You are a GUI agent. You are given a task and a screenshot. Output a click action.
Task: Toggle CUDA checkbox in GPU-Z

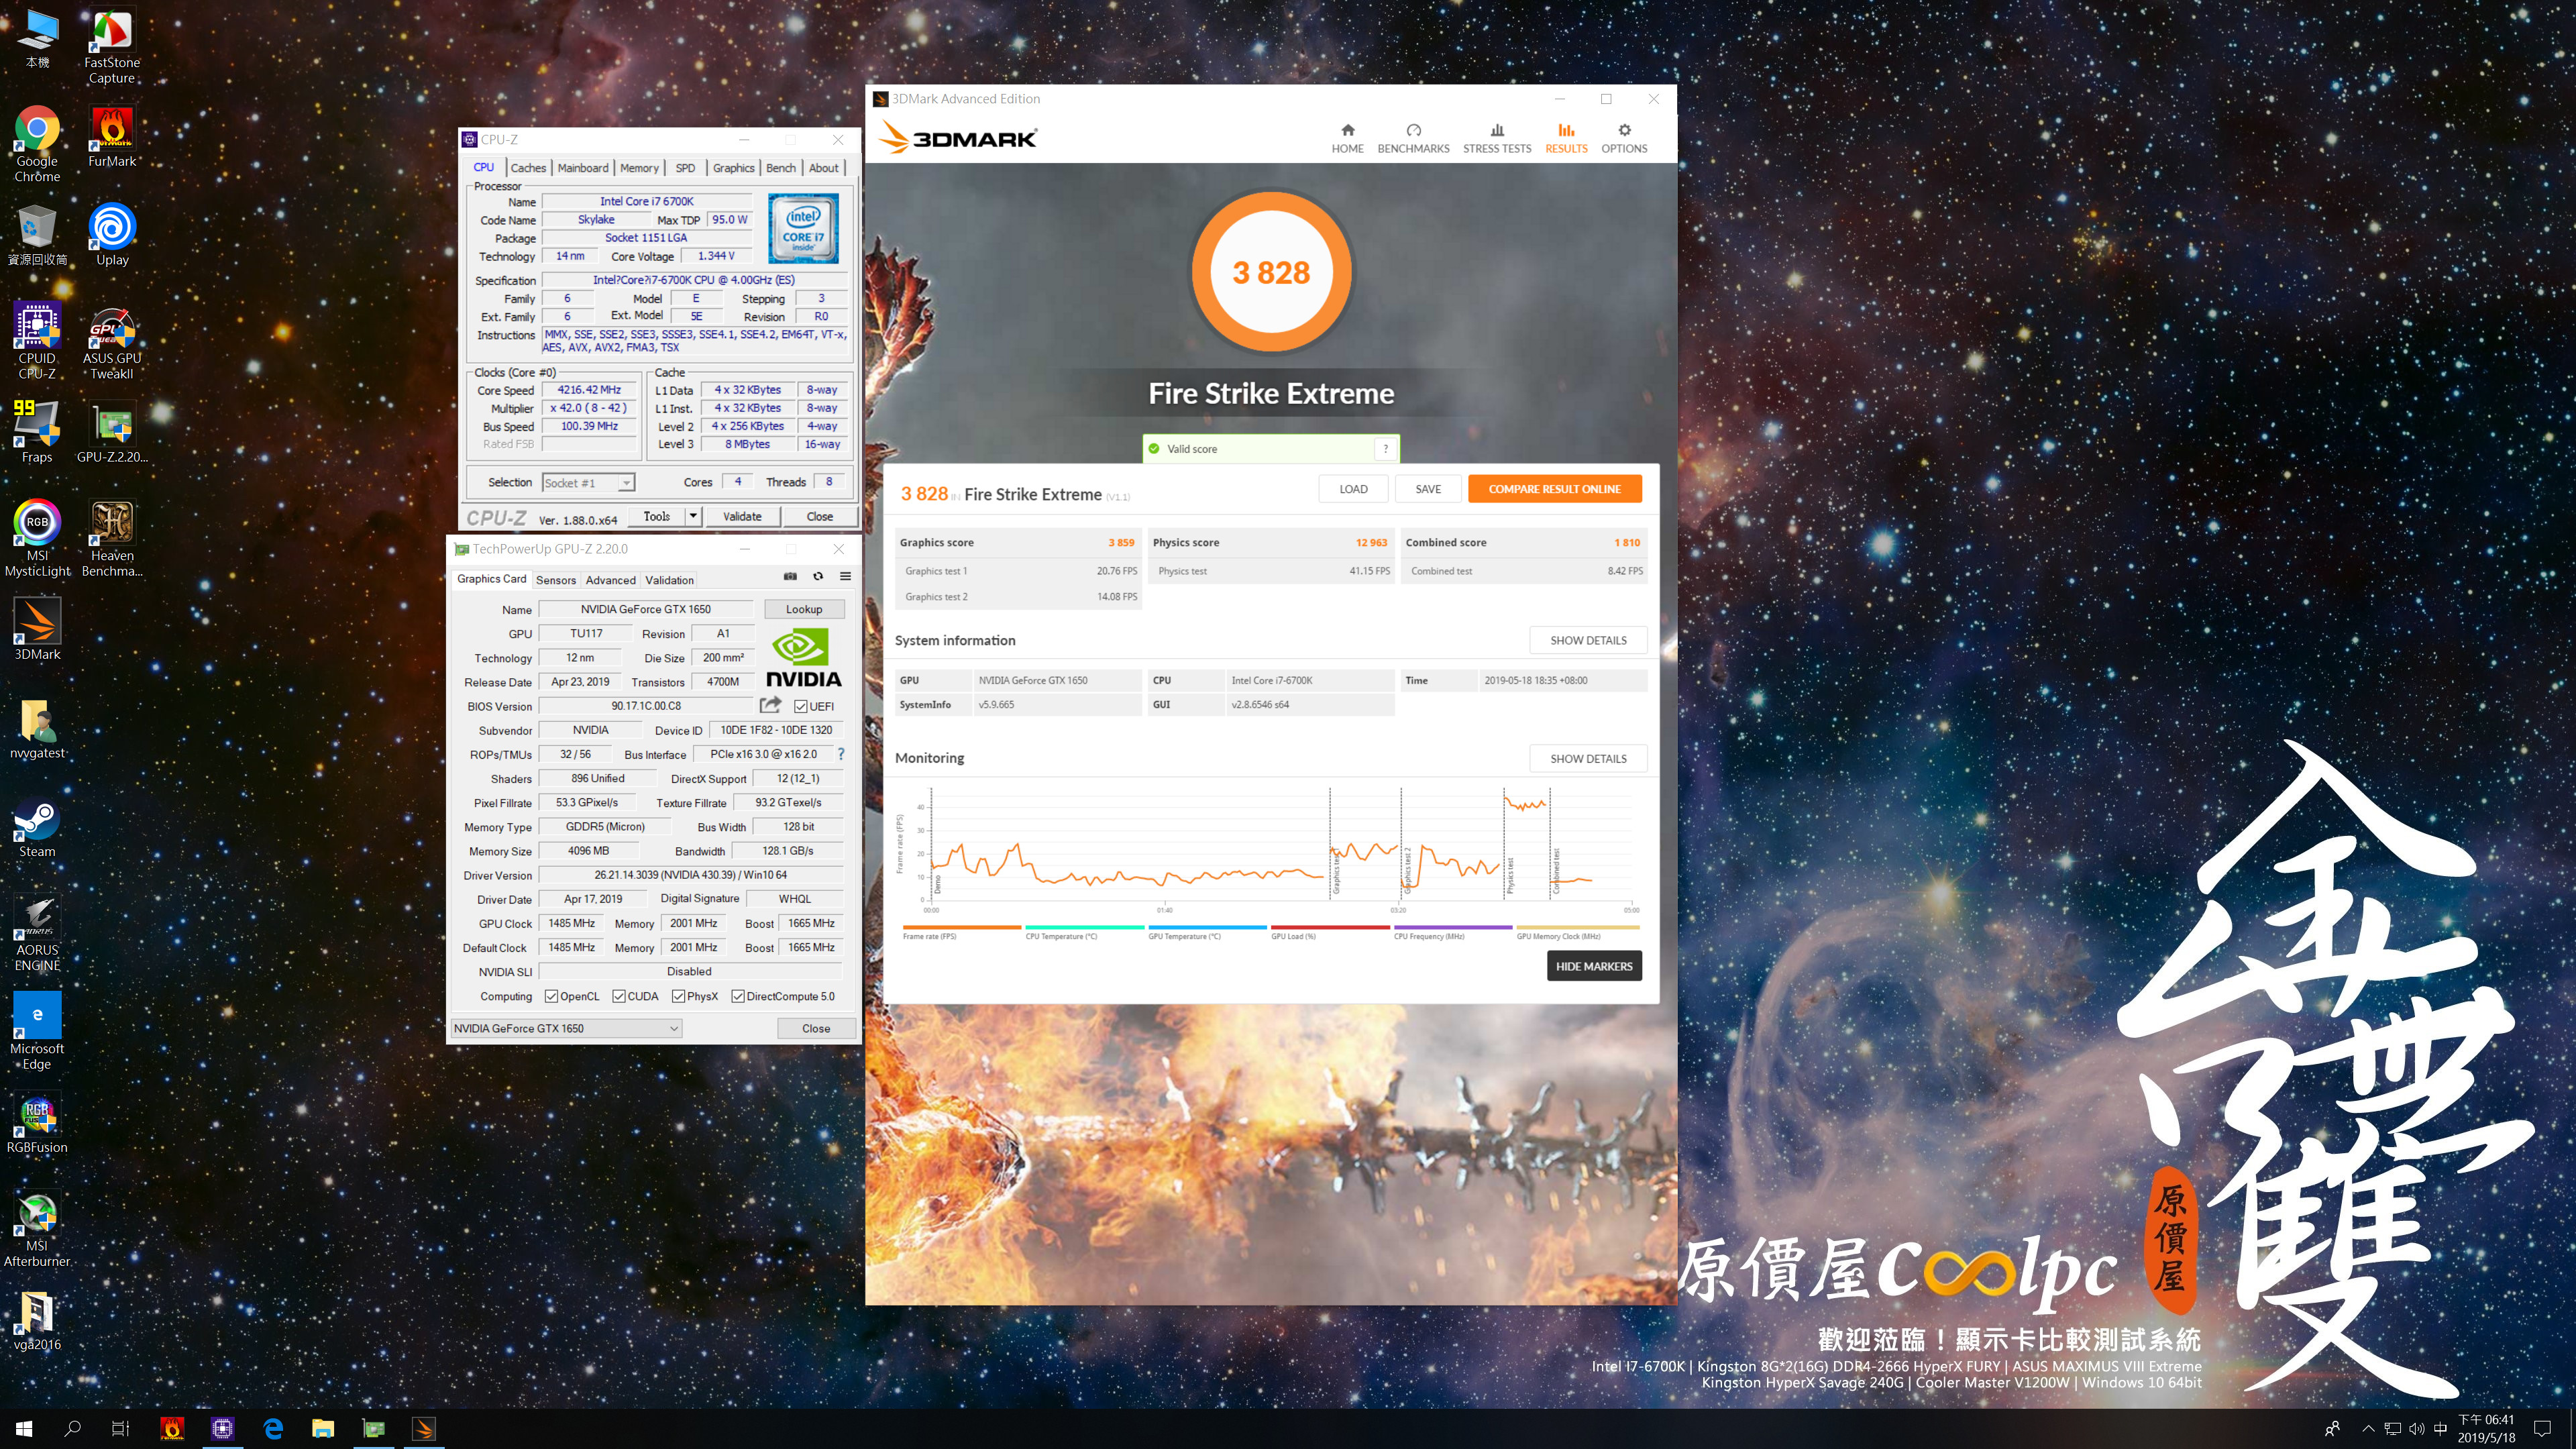619,996
